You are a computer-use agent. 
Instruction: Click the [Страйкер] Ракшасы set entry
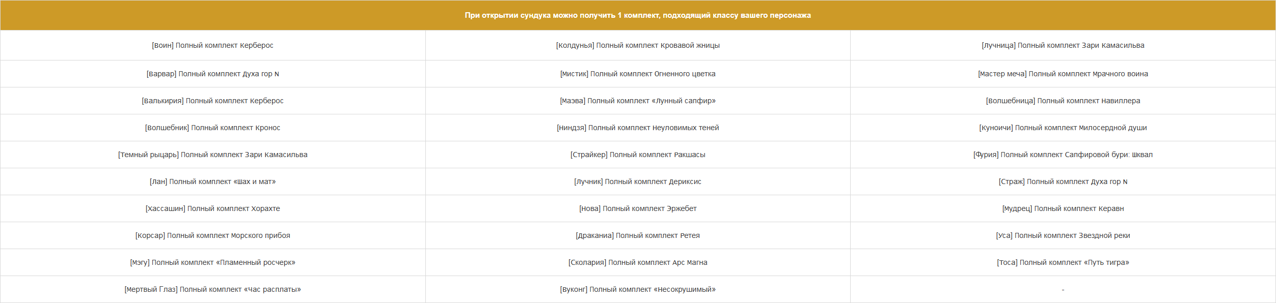click(x=638, y=155)
